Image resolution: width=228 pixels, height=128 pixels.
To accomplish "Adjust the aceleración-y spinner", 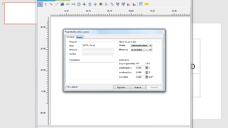I will tap(147, 72).
